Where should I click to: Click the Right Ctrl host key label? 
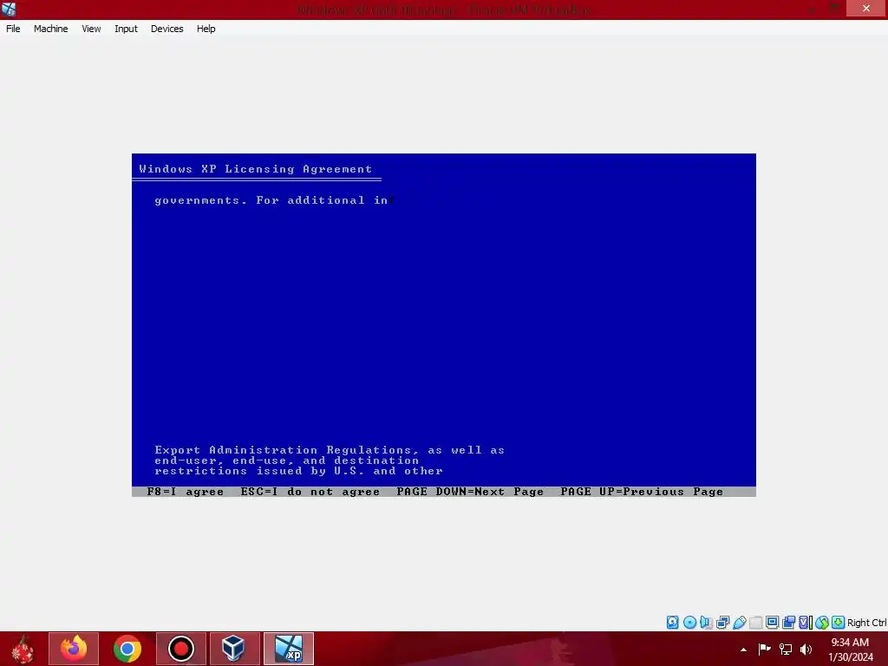click(867, 623)
